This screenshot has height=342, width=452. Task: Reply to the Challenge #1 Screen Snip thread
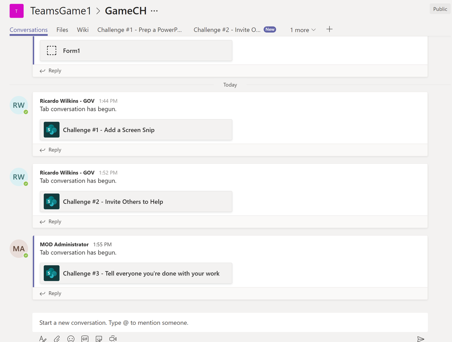click(x=51, y=150)
